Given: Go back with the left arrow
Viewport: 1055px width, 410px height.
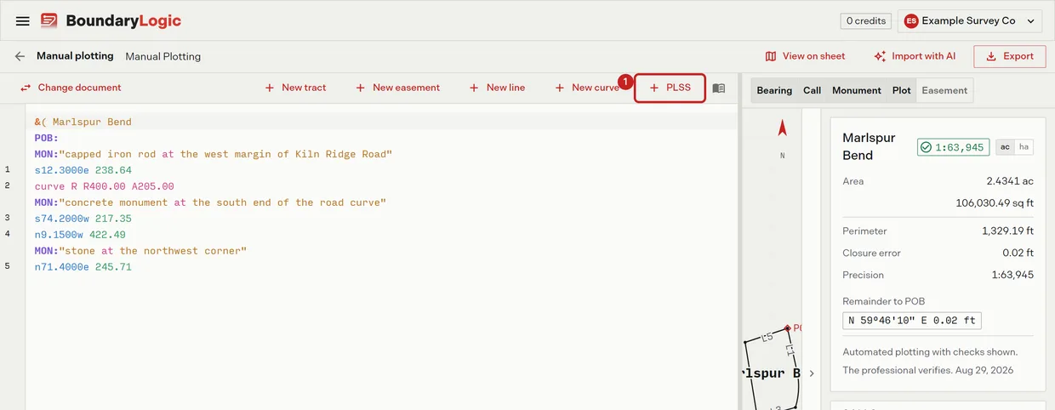Looking at the screenshot, I should pyautogui.click(x=20, y=56).
